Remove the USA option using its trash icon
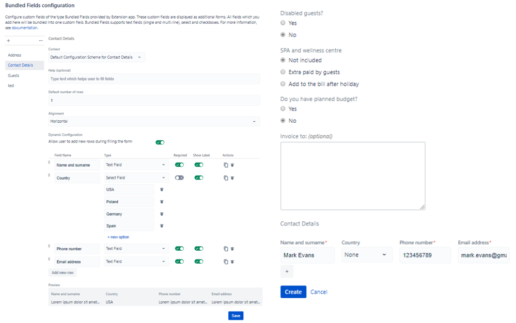Image resolution: width=516 pixels, height=323 pixels. click(x=162, y=189)
